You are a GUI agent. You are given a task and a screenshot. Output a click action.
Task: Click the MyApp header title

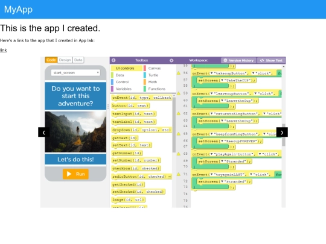tap(18, 9)
